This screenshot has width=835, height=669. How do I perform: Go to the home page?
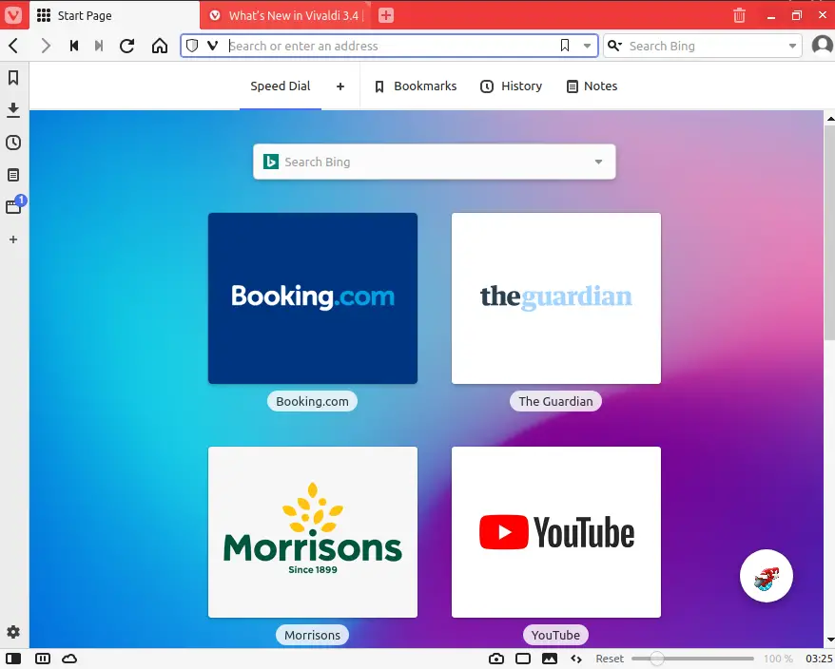click(x=160, y=46)
